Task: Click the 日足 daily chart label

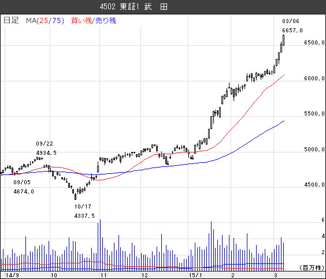Action: tap(11, 20)
